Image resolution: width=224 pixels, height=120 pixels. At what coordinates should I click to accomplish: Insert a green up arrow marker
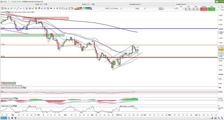tap(54, 9)
